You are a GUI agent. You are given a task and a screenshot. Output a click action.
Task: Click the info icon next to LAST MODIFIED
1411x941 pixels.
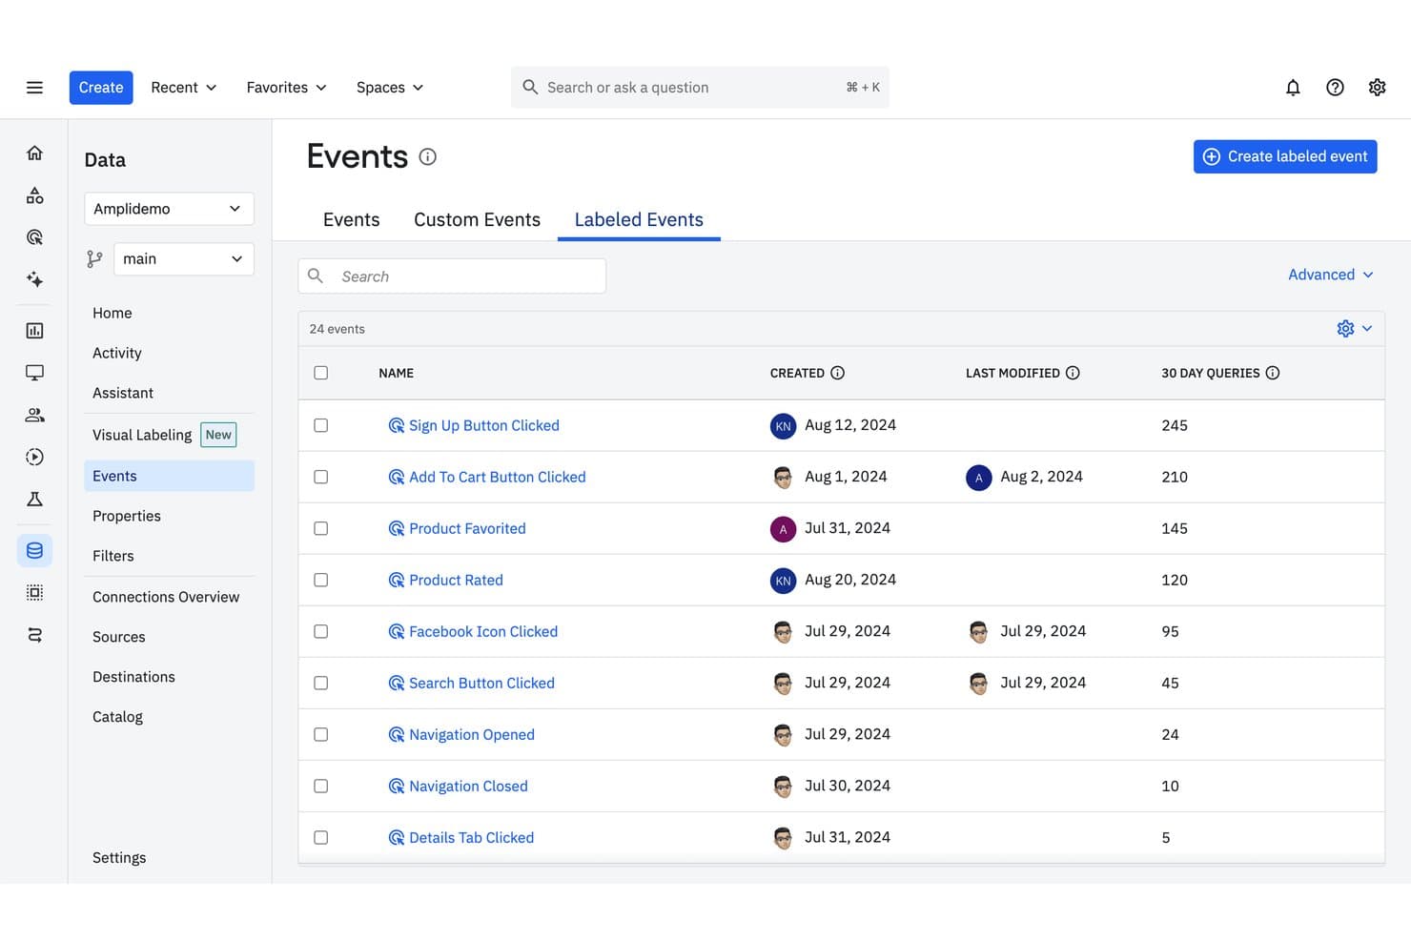pos(1073,373)
